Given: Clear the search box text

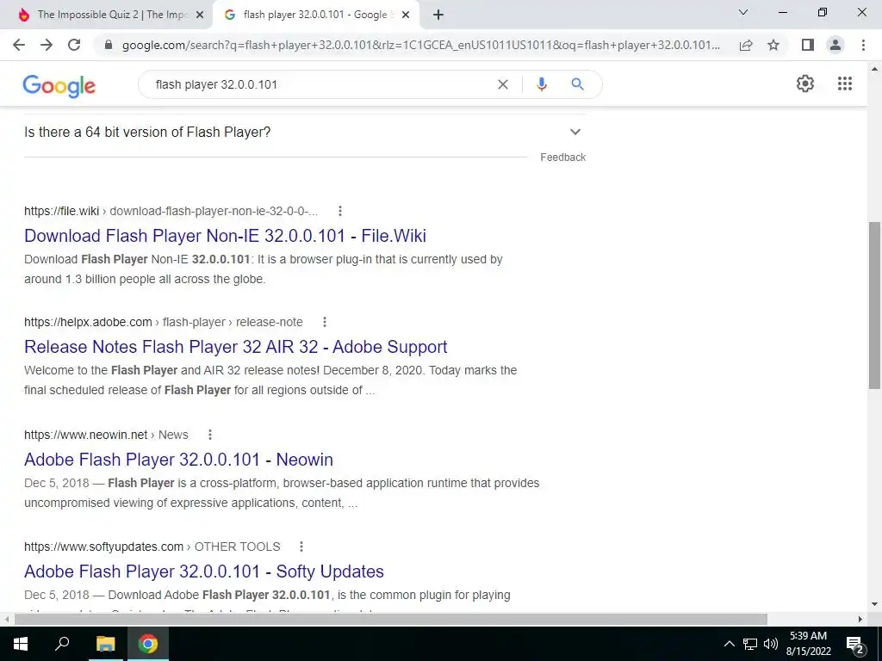Looking at the screenshot, I should point(503,84).
